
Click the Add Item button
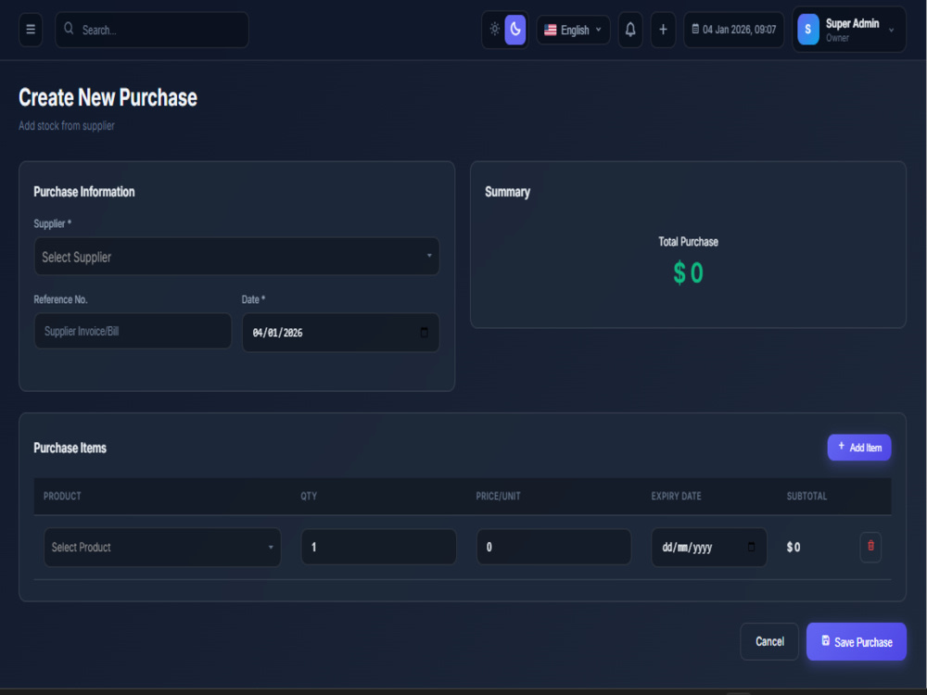[859, 448]
